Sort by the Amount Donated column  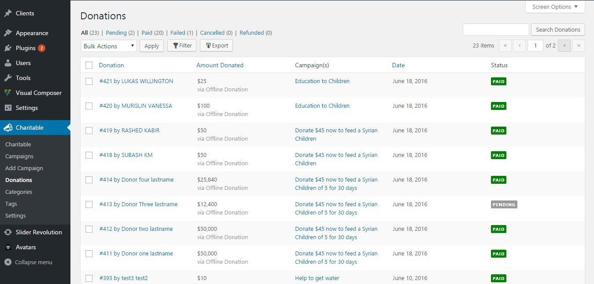click(220, 65)
